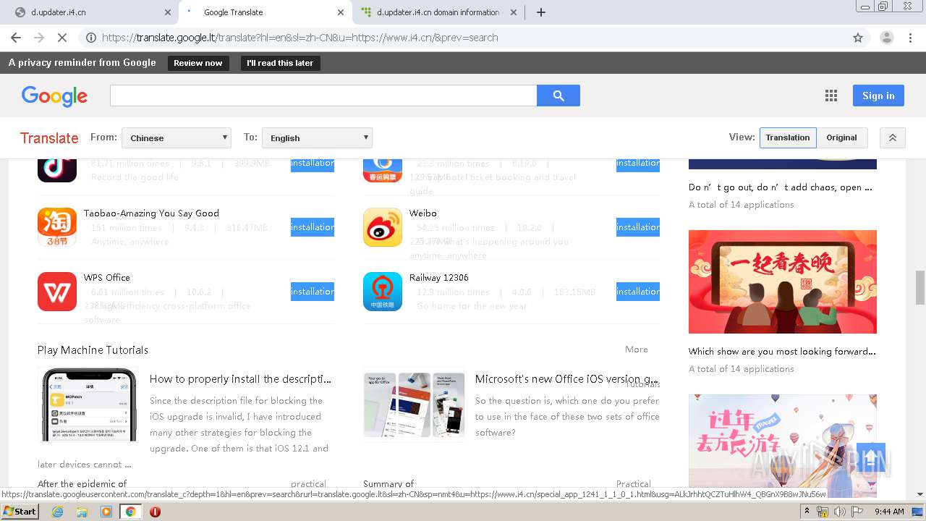Open the Chrome profile avatar icon
This screenshot has height=521, width=926.
pyautogui.click(x=886, y=38)
